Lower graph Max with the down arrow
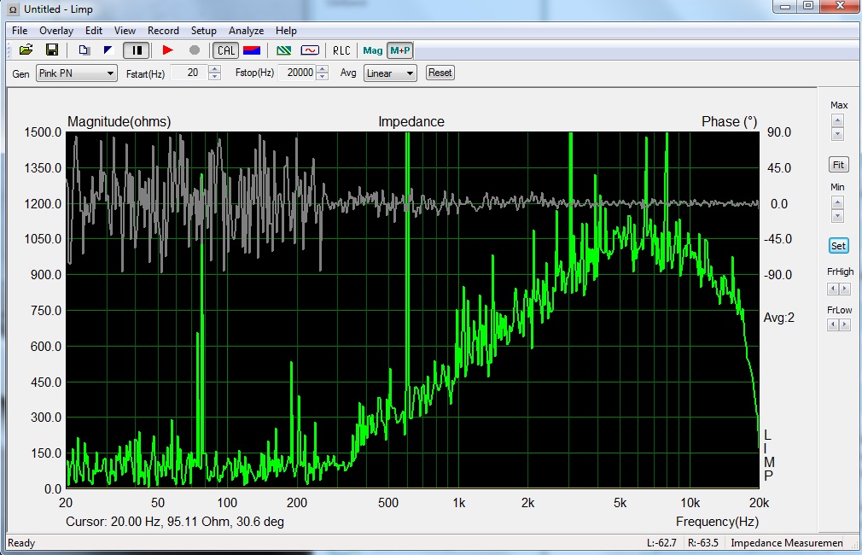862x555 pixels. pyautogui.click(x=837, y=134)
